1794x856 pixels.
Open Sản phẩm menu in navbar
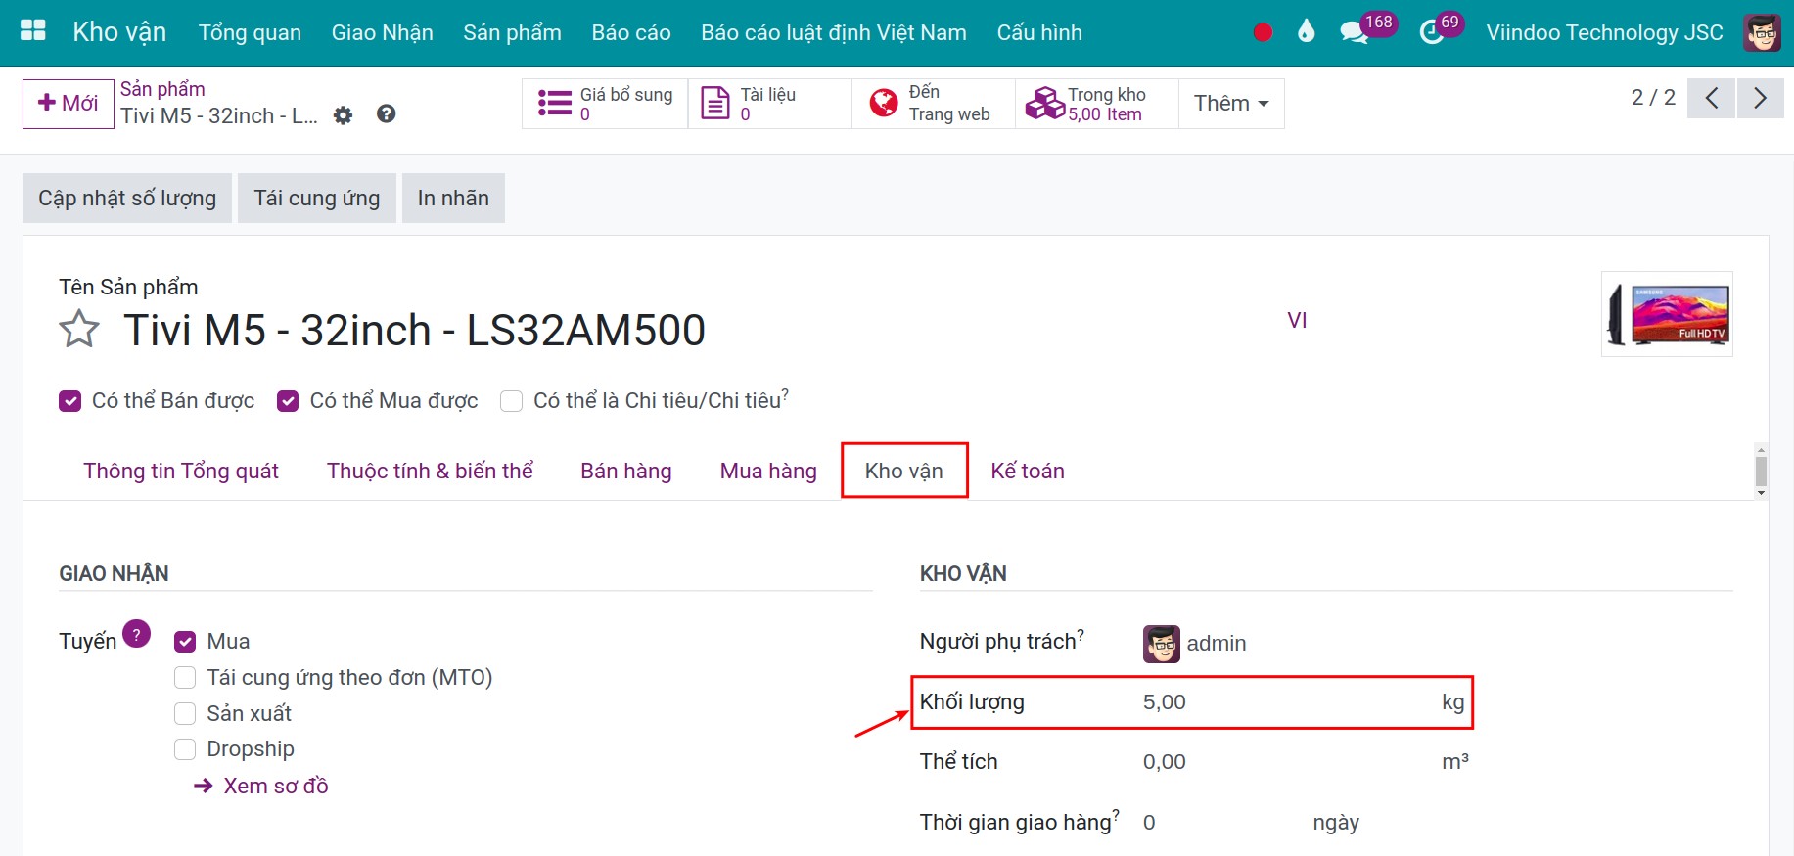[x=512, y=32]
